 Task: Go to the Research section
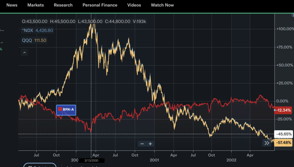point(63,5)
